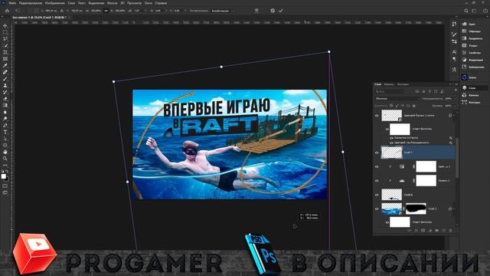Click create new group folder icon

[x=437, y=230]
